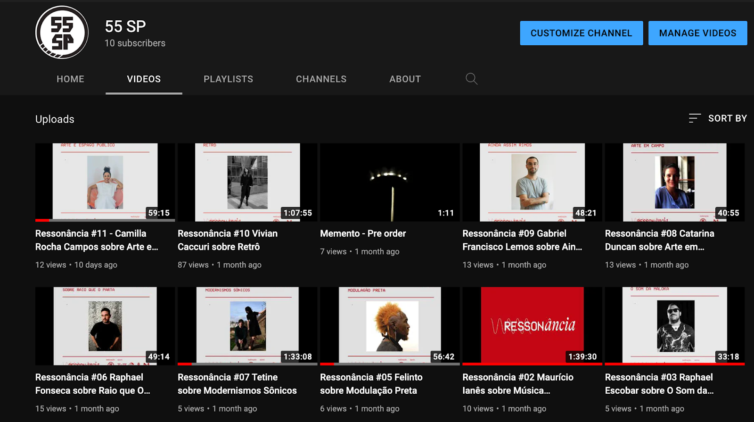754x422 pixels.
Task: Click "7 views • 1 month ago" text
Action: [x=360, y=252]
